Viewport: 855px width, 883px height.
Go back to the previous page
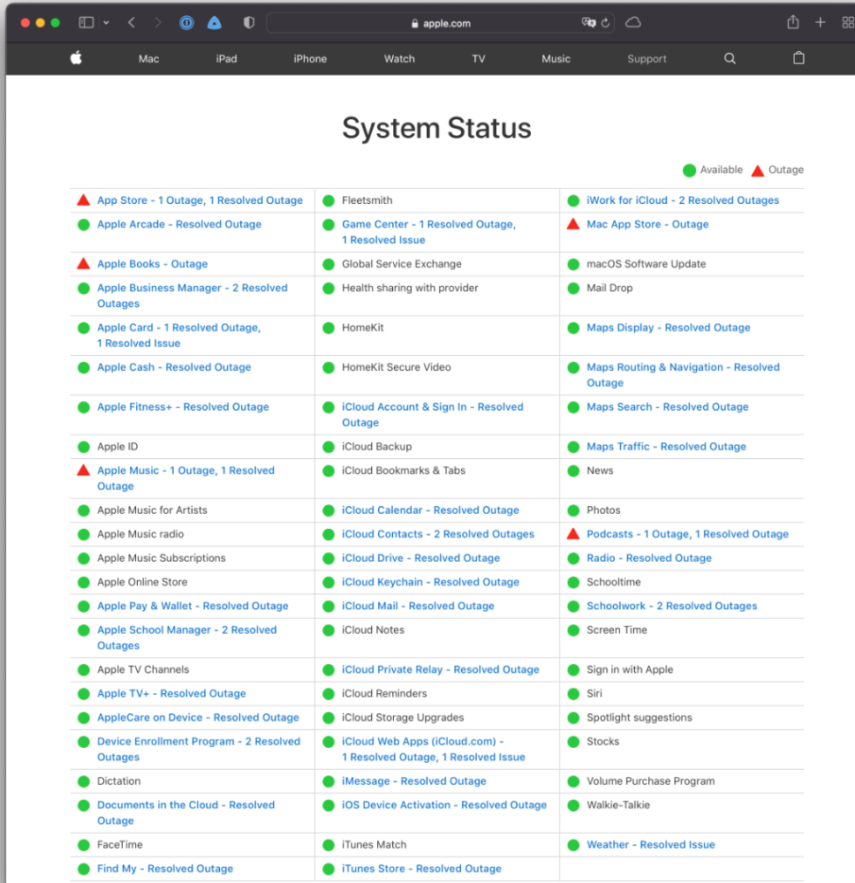(x=132, y=23)
